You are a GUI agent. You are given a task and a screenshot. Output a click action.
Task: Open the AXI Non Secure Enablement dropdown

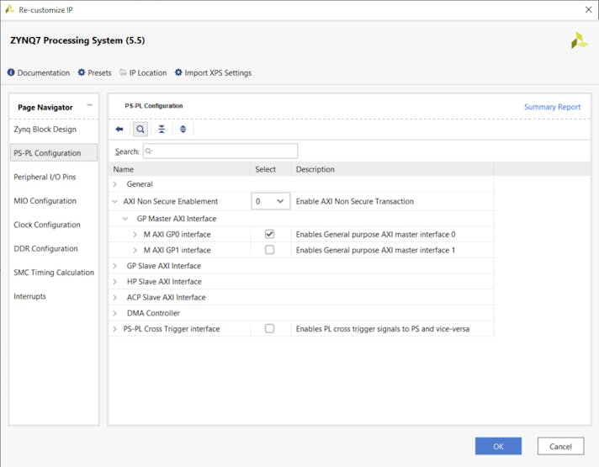point(270,202)
